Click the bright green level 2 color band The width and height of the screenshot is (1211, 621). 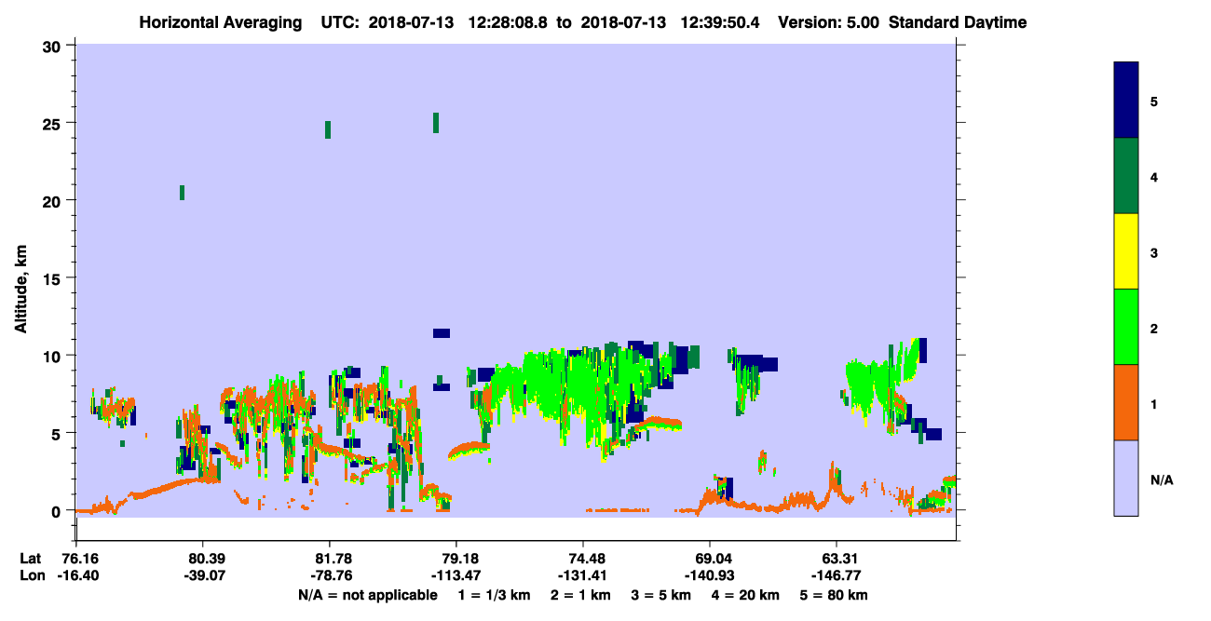pyautogui.click(x=1126, y=327)
